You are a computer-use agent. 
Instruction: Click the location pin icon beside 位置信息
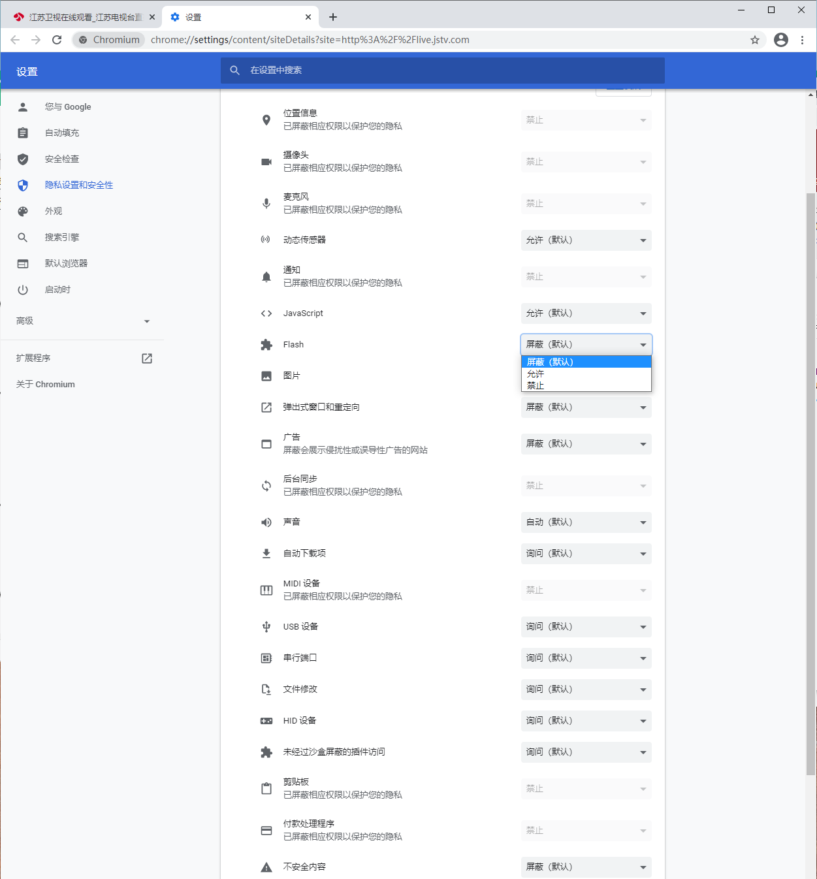(266, 120)
